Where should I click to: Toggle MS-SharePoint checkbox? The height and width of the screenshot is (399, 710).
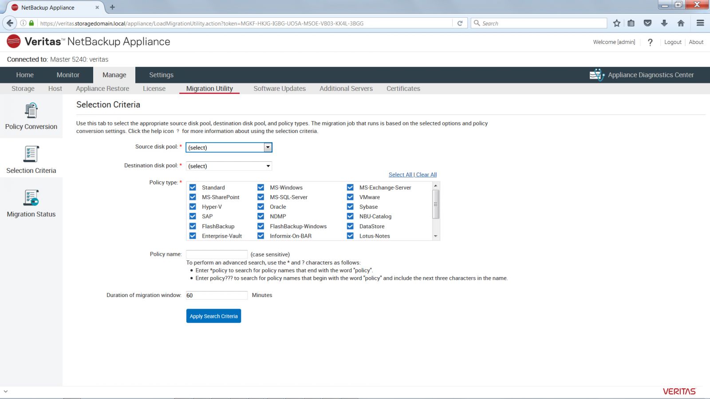[193, 197]
